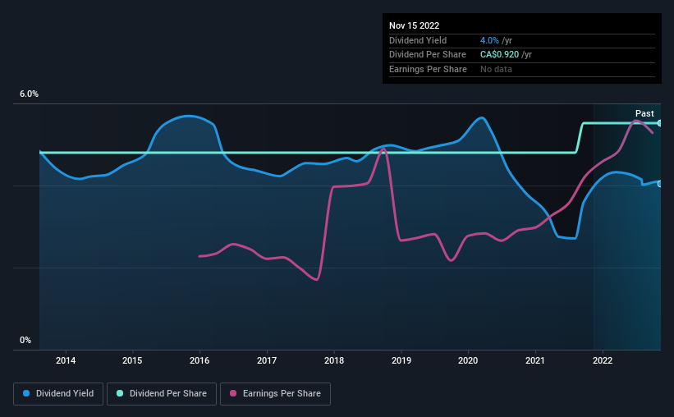This screenshot has height=417, width=674.
Task: Toggle the Earnings Per Share legend button
Action: 275,394
